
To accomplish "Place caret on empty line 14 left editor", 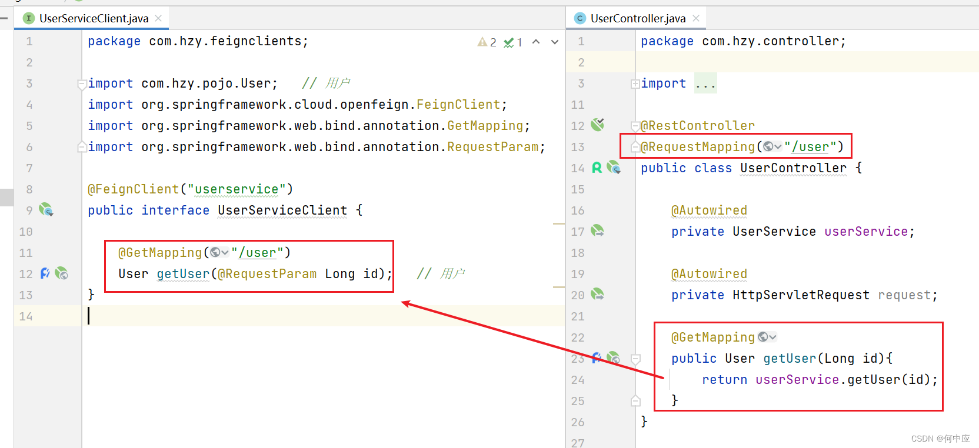I will pos(324,316).
